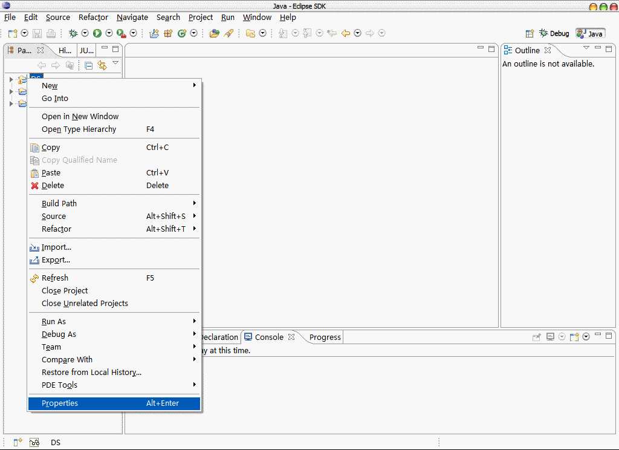This screenshot has height=450, width=619.
Task: Open dropdown next to Back arrow
Action: 358,34
